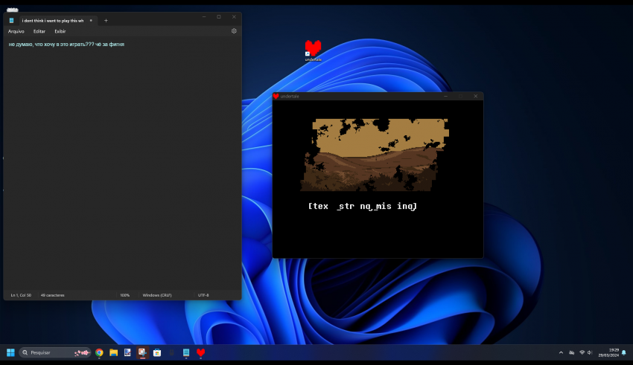Maximize the Notepad window

pyautogui.click(x=219, y=17)
